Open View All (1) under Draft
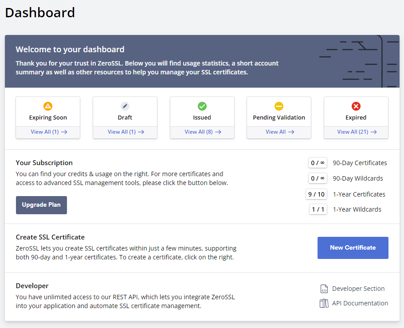The image size is (404, 328). pos(126,132)
